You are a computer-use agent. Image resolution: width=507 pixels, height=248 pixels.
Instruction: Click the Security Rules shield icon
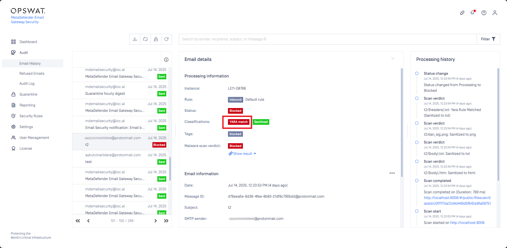pos(13,116)
